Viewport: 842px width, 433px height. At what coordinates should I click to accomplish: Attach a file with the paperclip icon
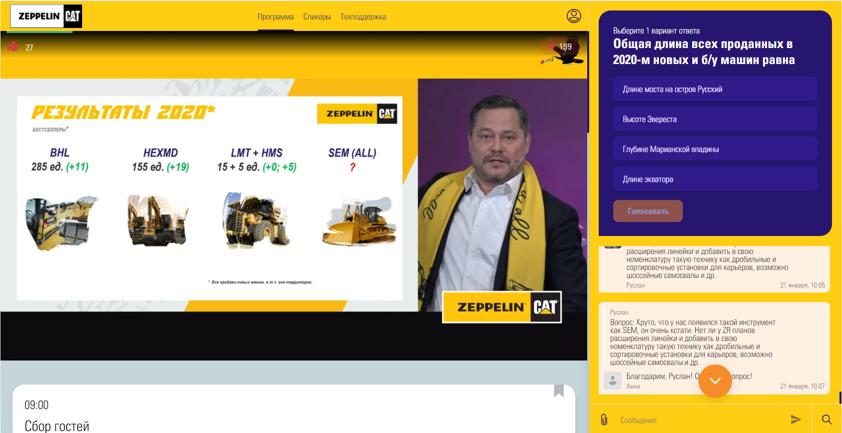[604, 419]
